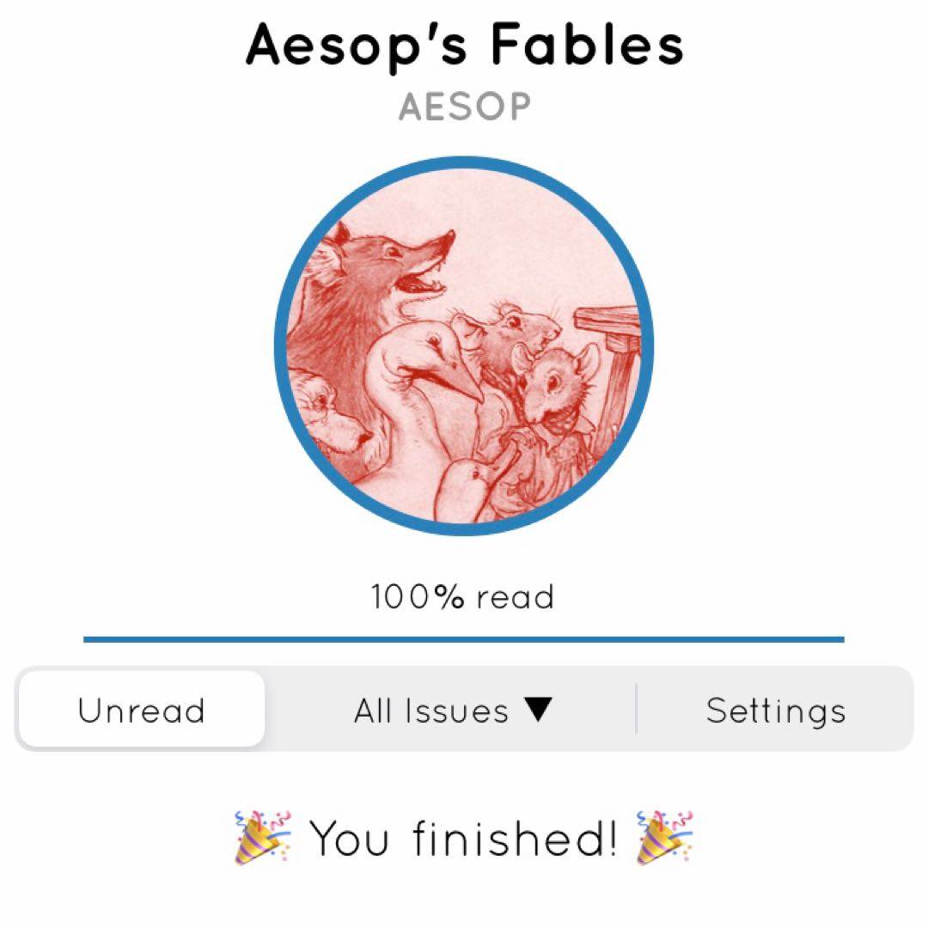This screenshot has height=928, width=928.
Task: Click the right party popper emoji
Action: pos(664,837)
